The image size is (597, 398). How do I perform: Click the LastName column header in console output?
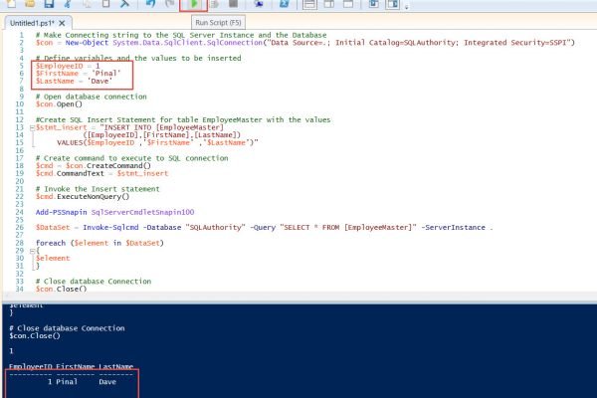(x=116, y=366)
